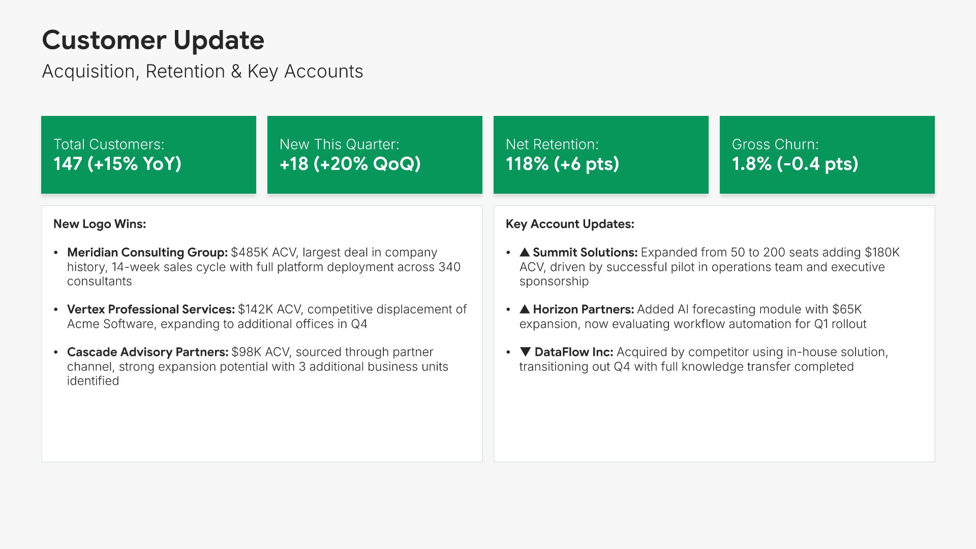The width and height of the screenshot is (976, 549).
Task: Click the up triangle beside Horizon Partners
Action: pos(525,309)
